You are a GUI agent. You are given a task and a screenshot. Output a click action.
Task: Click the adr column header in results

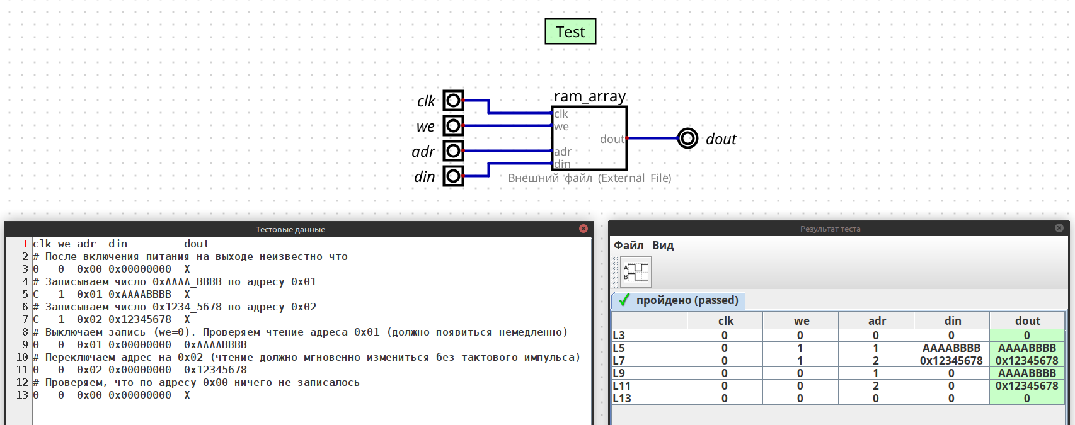(x=877, y=320)
